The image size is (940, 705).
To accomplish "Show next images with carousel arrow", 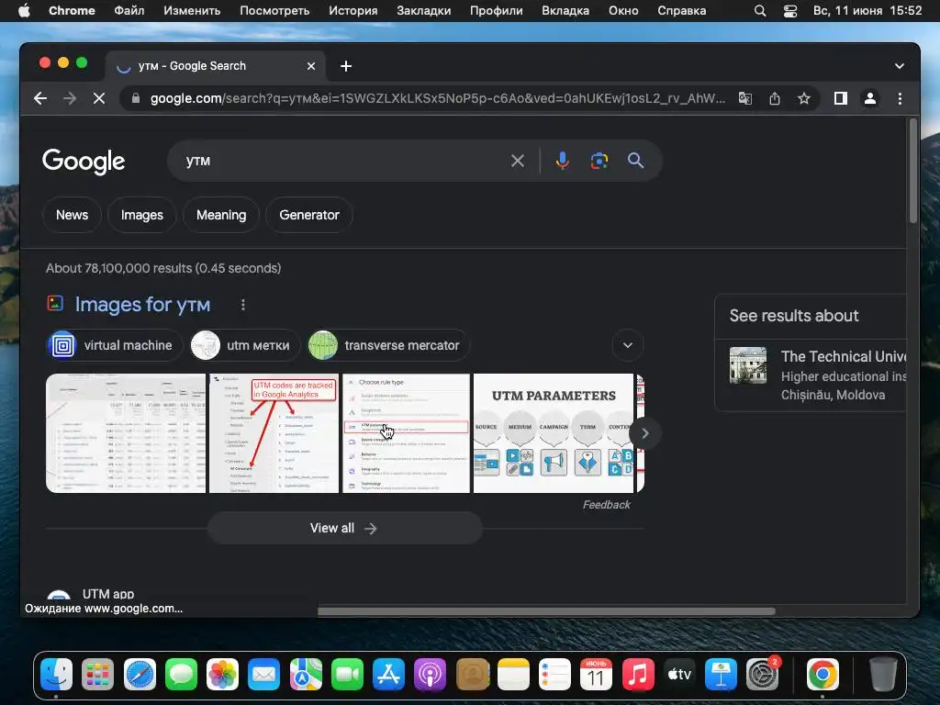I will pos(645,433).
